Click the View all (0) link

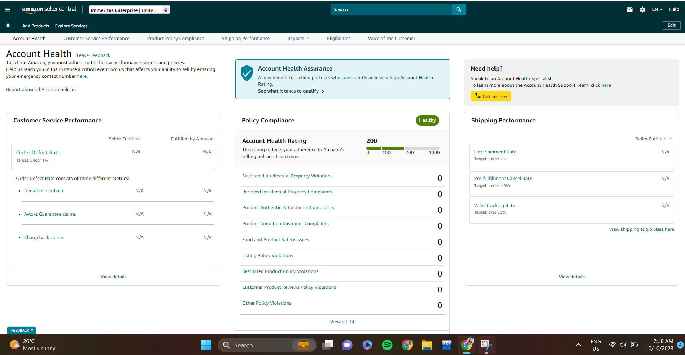tap(342, 322)
